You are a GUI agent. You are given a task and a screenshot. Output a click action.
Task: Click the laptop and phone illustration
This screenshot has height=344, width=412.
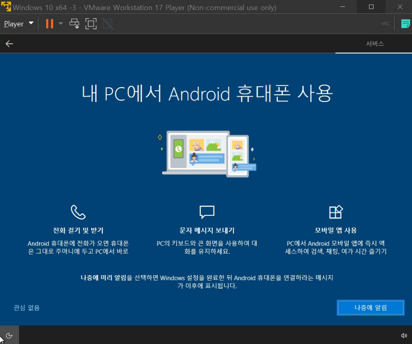207,154
